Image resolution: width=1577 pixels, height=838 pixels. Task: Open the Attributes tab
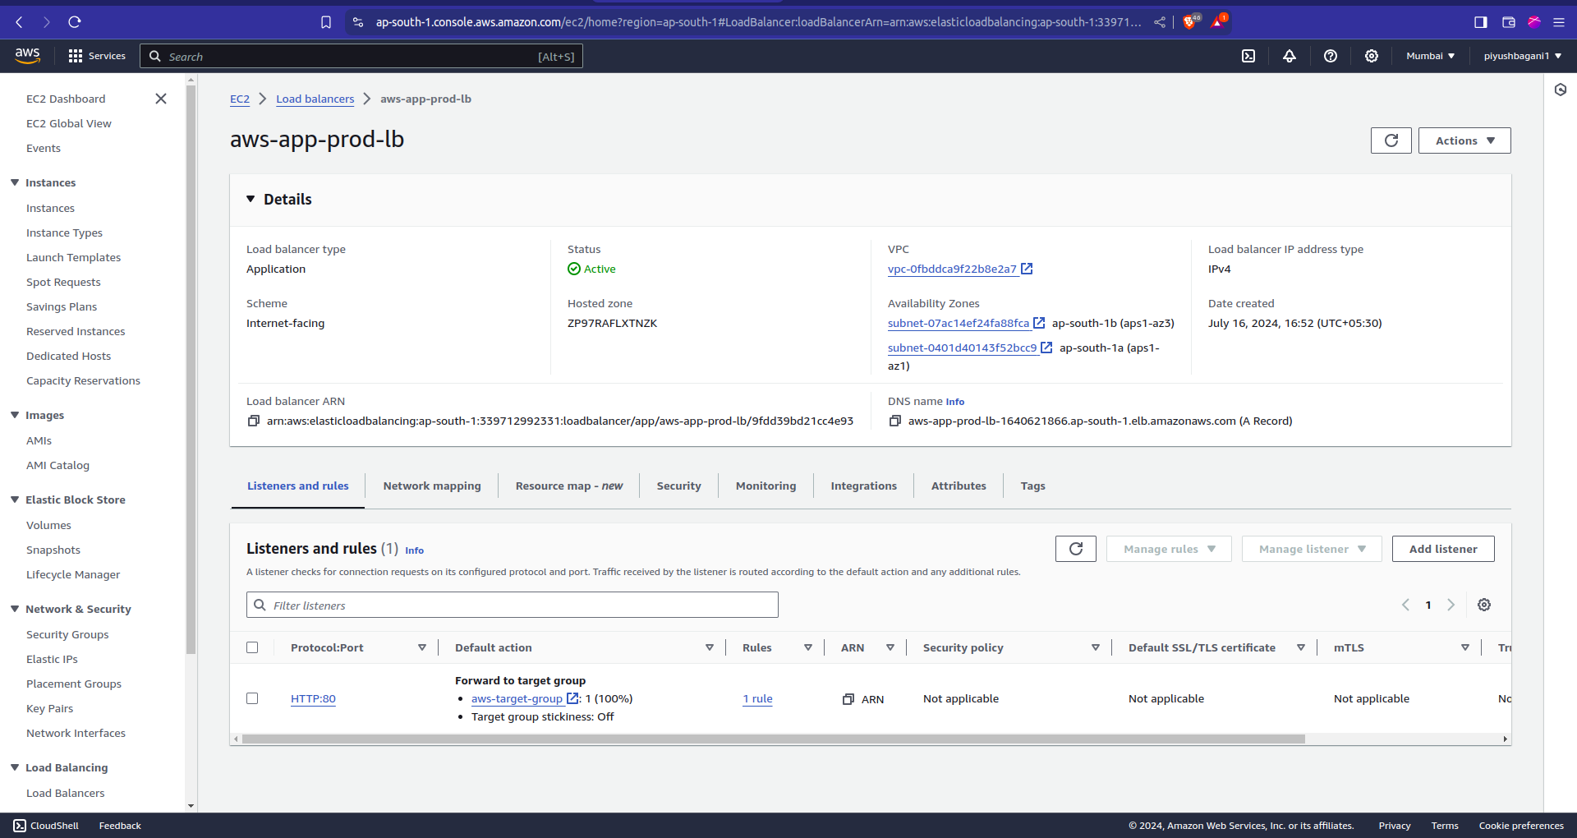959,486
